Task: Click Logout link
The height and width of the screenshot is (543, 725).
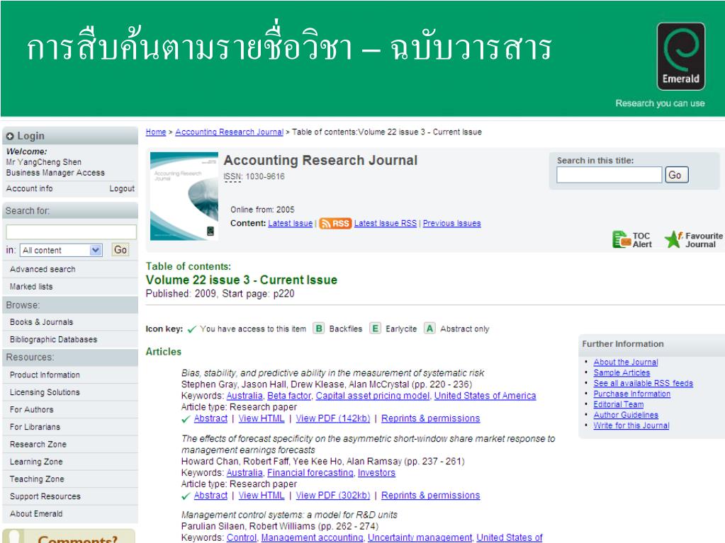Action: (x=122, y=188)
